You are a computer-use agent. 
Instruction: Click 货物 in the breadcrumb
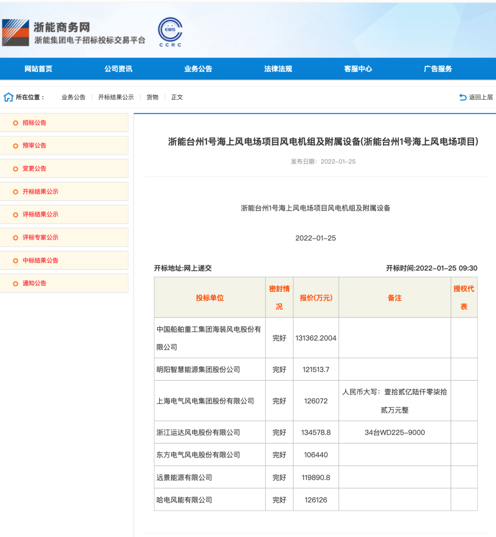152,97
